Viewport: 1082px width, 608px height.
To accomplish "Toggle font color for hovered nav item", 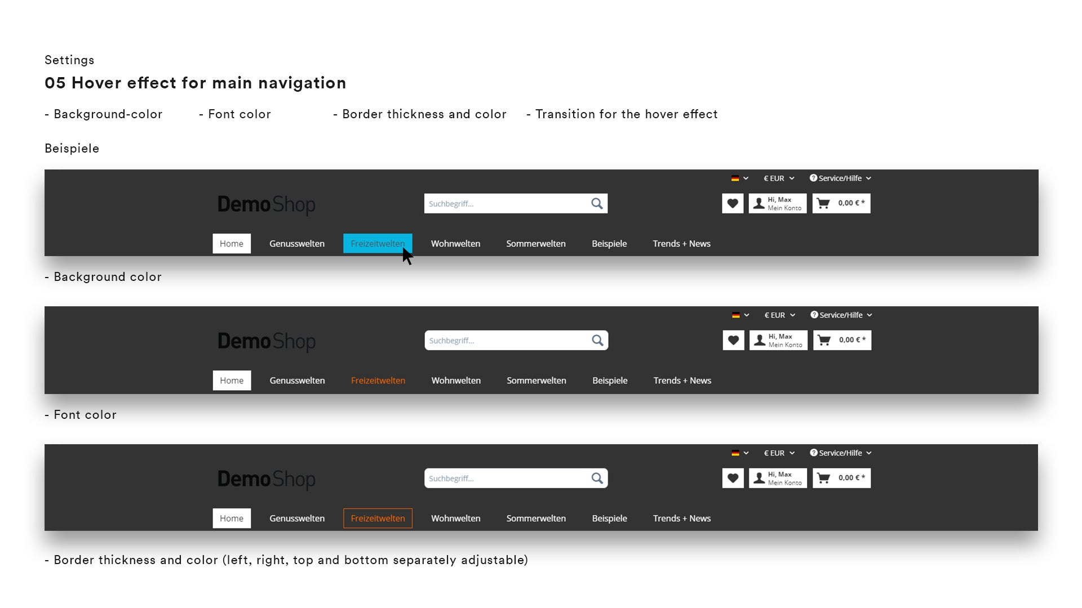I will coord(378,380).
